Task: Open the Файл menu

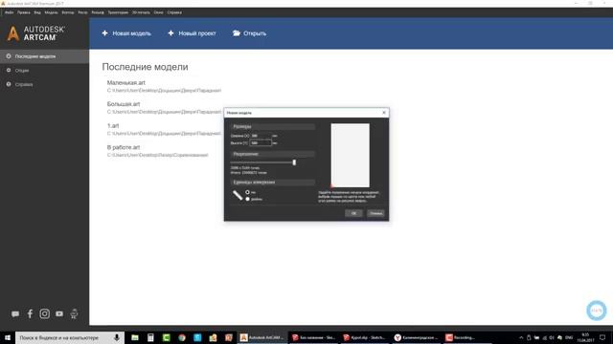Action: coord(9,12)
